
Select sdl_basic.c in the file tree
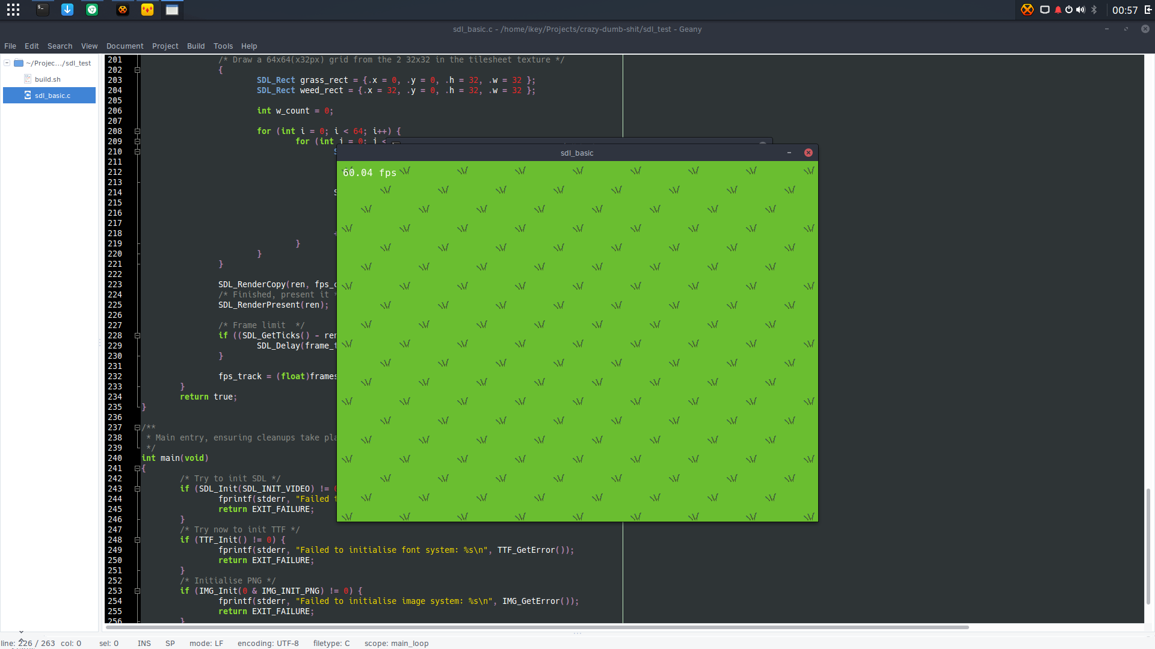click(49, 95)
